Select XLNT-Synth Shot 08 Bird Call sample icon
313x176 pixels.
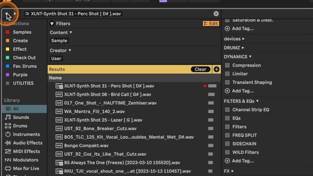tap(59, 94)
